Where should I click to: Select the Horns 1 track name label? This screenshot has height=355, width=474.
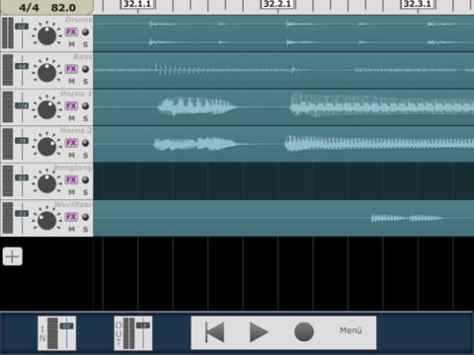(x=76, y=94)
